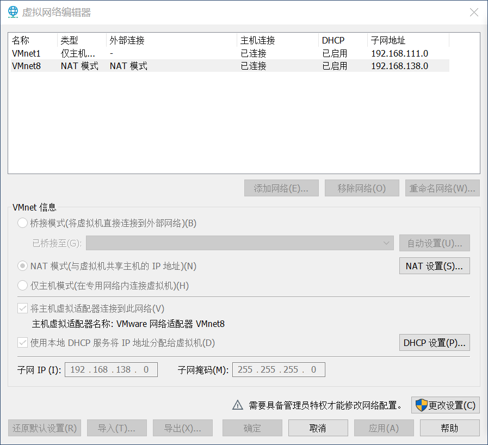Image resolution: width=488 pixels, height=445 pixels.
Task: Click 需要具备管理员特权 warning message
Action: [325, 405]
